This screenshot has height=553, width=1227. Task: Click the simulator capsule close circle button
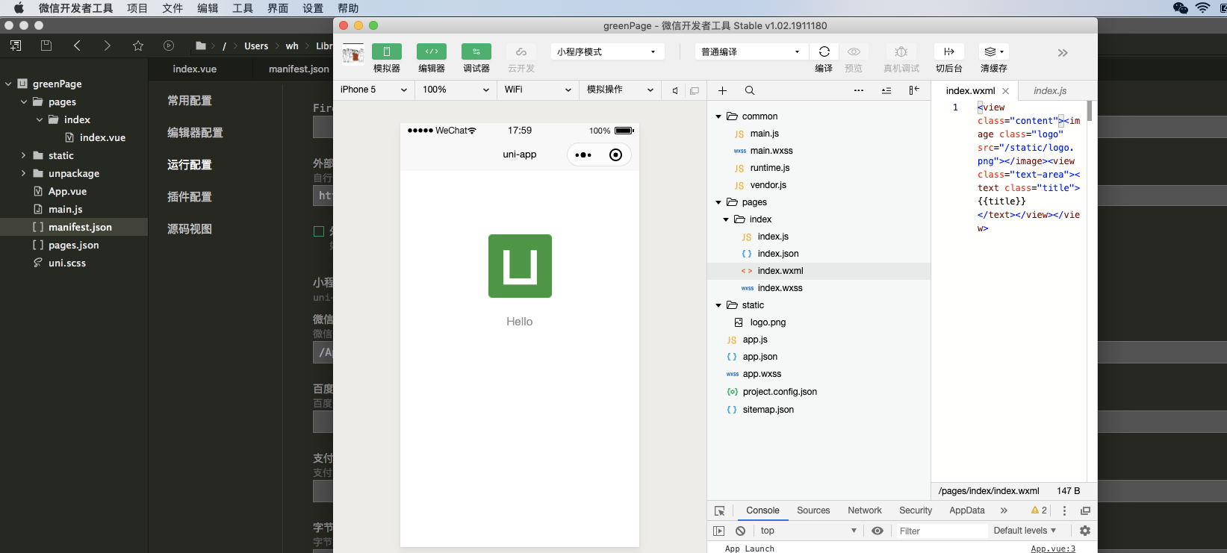pos(615,155)
